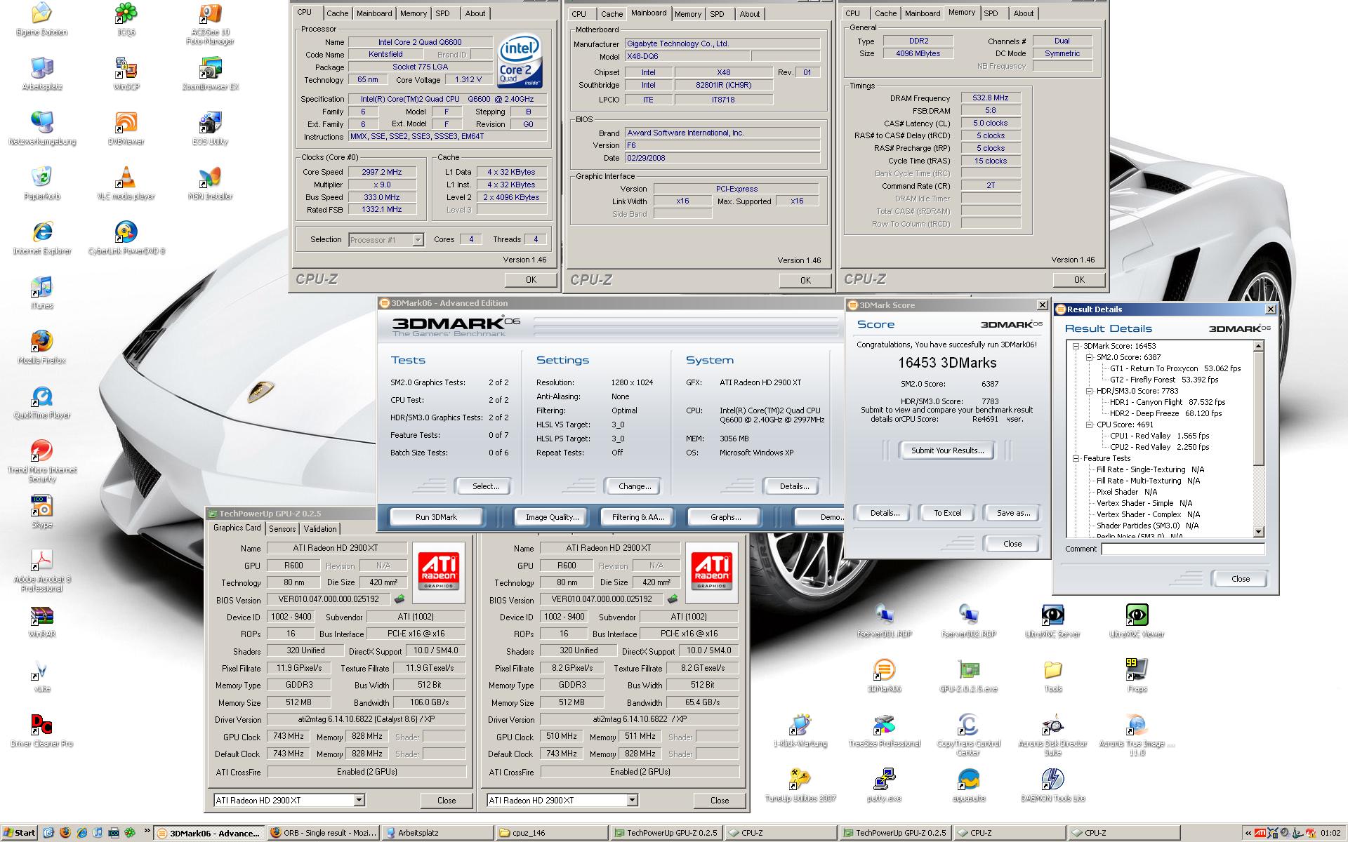Viewport: 1348px width, 842px height.
Task: Collapse the SM2.0 Score tree node
Action: click(x=1089, y=357)
